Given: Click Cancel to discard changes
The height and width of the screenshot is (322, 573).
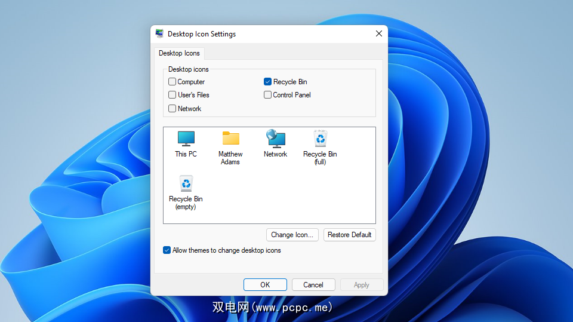Looking at the screenshot, I should pyautogui.click(x=313, y=285).
